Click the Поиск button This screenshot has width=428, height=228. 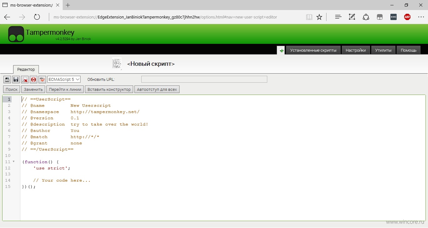12,89
